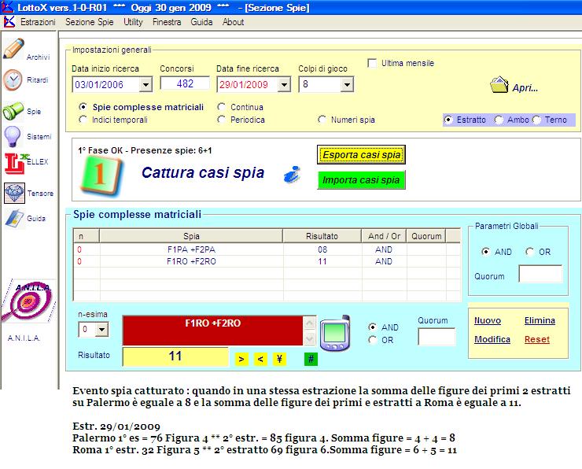Viewport: 582px width, 469px height.
Task: Click the red formula box F1RO +F2RO
Action: [x=212, y=331]
